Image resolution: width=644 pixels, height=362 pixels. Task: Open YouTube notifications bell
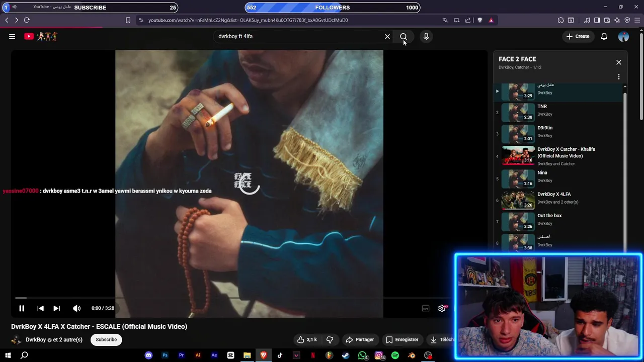coord(604,36)
